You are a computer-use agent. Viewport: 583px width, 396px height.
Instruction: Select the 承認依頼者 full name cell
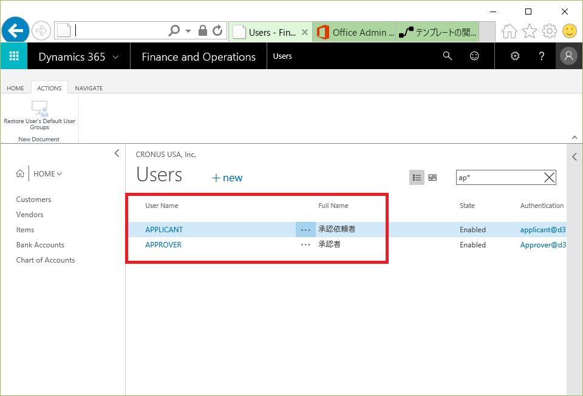point(337,229)
